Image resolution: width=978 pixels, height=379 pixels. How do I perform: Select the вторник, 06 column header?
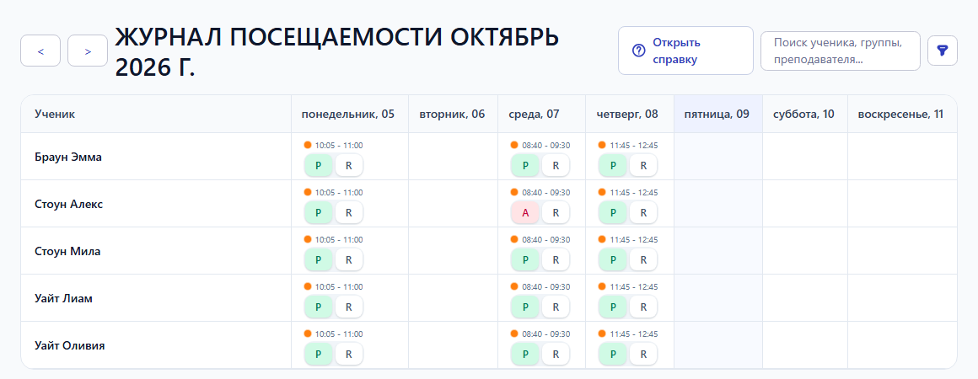(x=453, y=114)
